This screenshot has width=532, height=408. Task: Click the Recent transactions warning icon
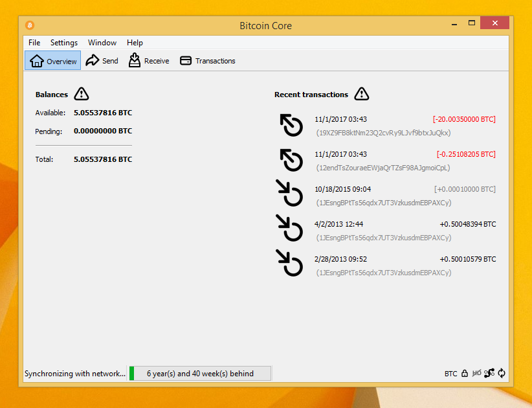tap(362, 94)
